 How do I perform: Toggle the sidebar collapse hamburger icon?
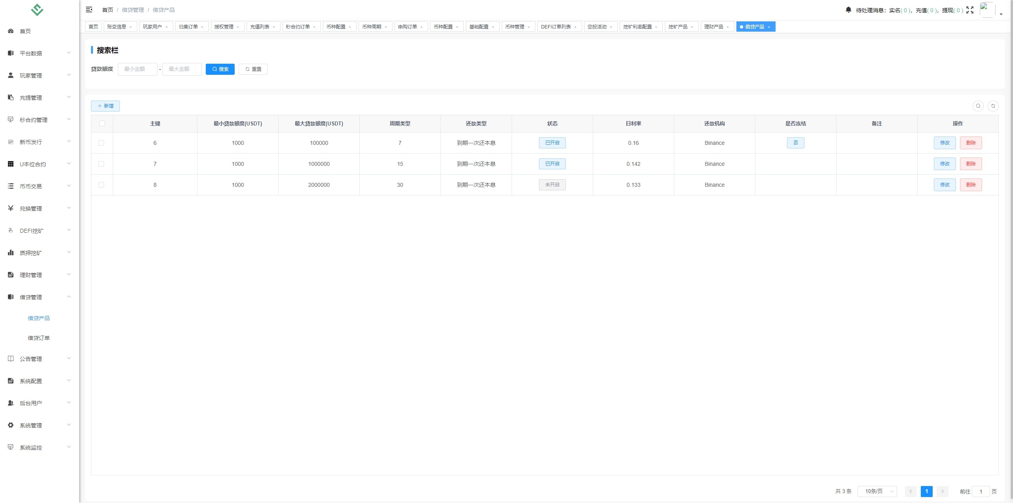click(x=89, y=9)
